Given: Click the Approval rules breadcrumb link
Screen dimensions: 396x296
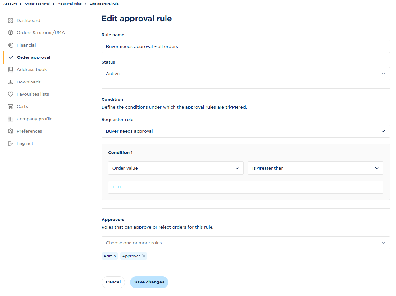Looking at the screenshot, I should (x=70, y=4).
